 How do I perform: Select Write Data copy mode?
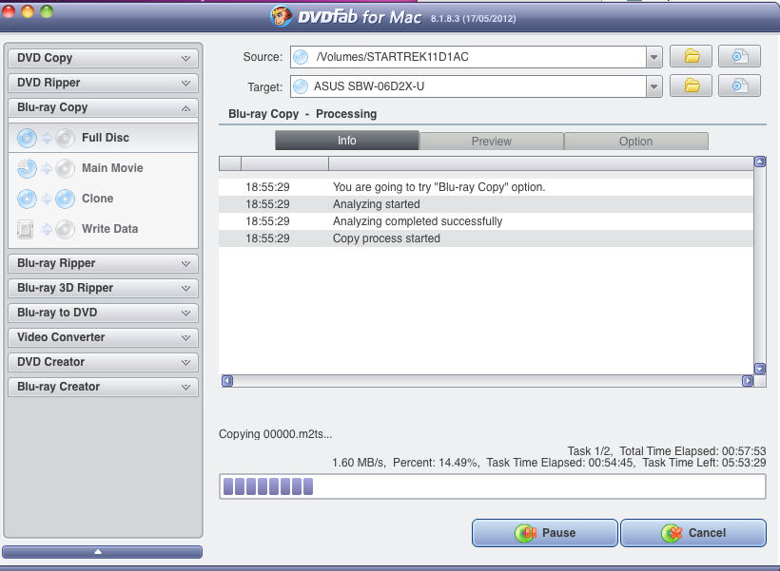click(103, 229)
